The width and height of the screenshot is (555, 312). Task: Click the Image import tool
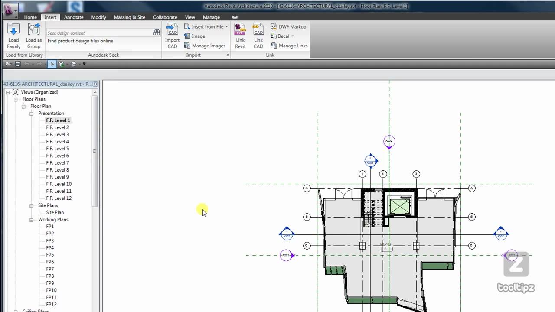click(195, 36)
